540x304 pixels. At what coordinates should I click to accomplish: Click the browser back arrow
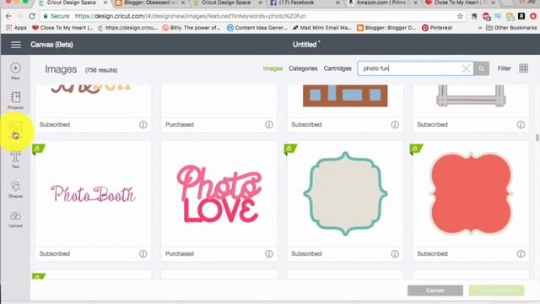pyautogui.click(x=8, y=16)
